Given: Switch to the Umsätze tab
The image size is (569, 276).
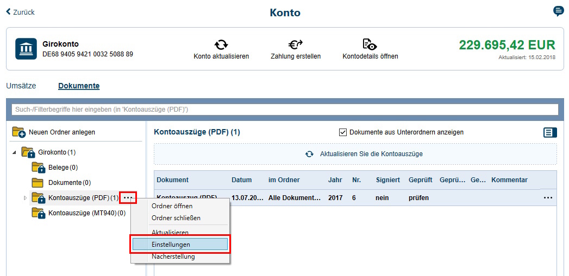Looking at the screenshot, I should click(20, 86).
